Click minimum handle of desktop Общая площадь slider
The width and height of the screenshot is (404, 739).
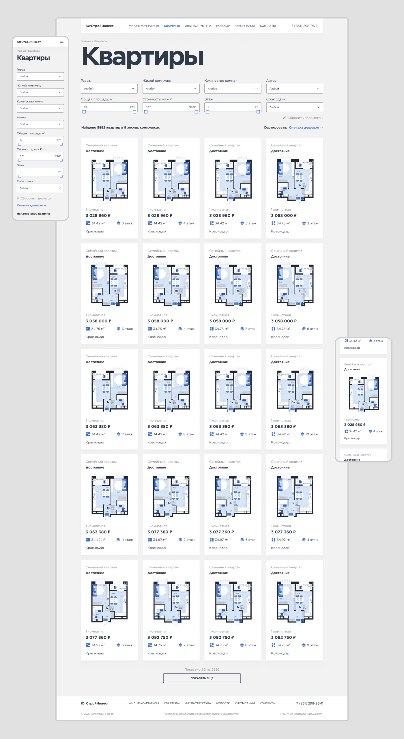84,112
